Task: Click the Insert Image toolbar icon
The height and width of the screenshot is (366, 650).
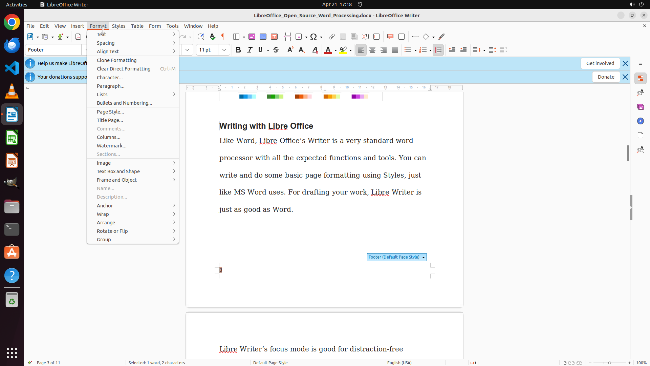Action: pos(252,37)
